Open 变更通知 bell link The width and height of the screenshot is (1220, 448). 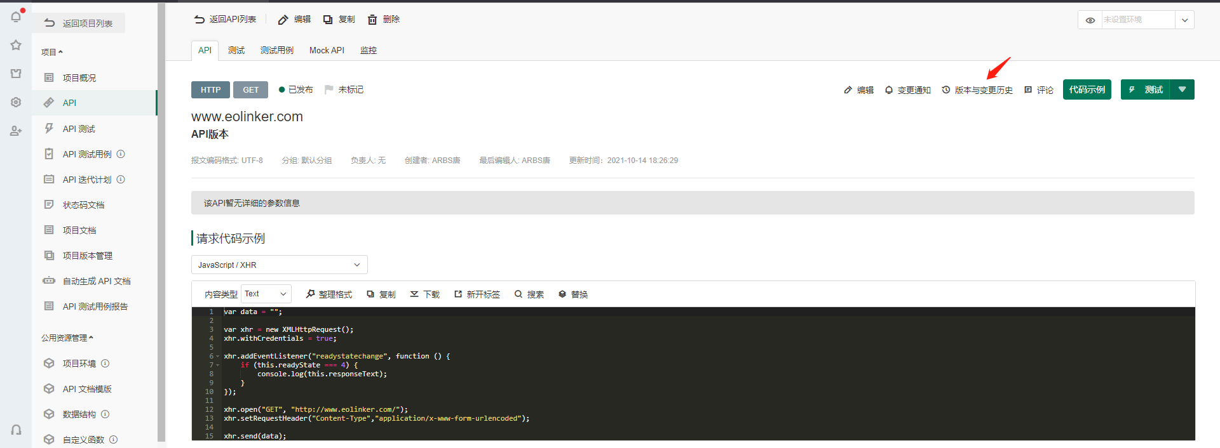(907, 90)
